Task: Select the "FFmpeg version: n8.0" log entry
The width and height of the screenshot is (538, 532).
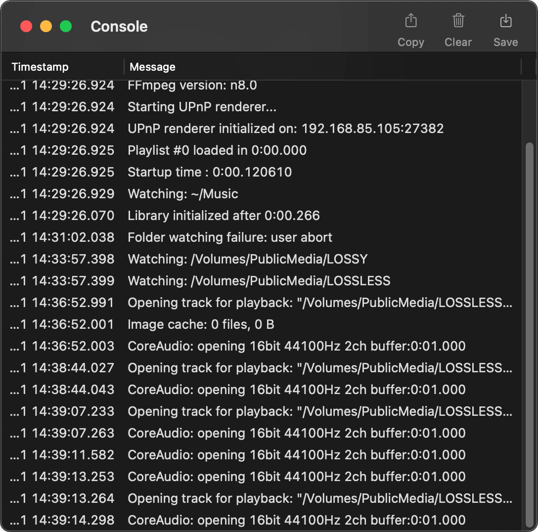Action: point(192,86)
